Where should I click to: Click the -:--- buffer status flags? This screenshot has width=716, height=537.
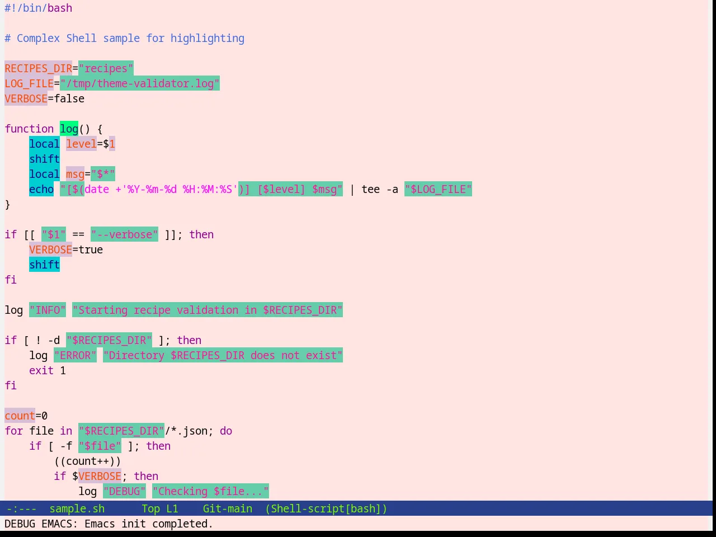[21, 508]
